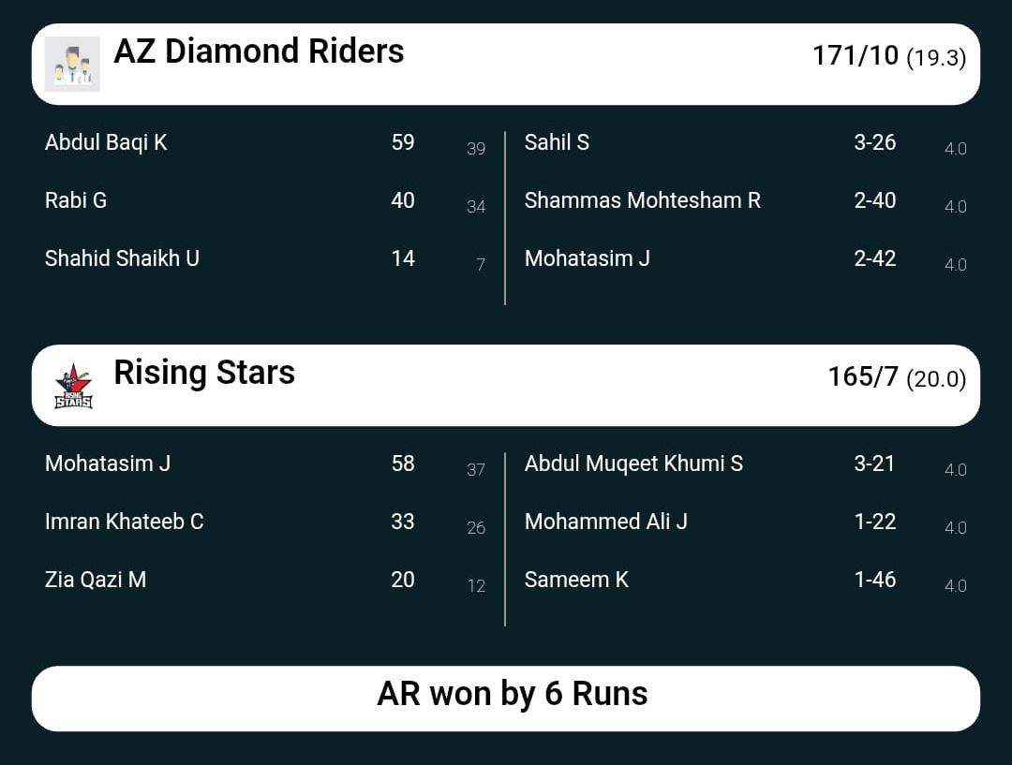Open Mohatasim J's 58-run batting row
Image resolution: width=1012 pixels, height=765 pixels.
coord(108,463)
